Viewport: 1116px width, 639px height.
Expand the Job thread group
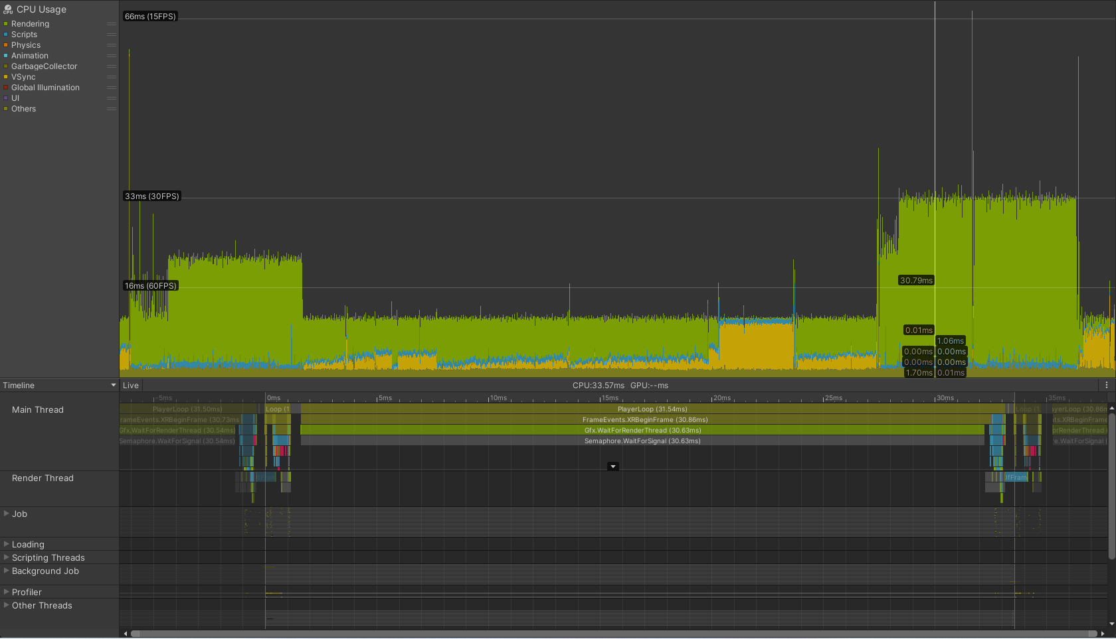coord(7,514)
